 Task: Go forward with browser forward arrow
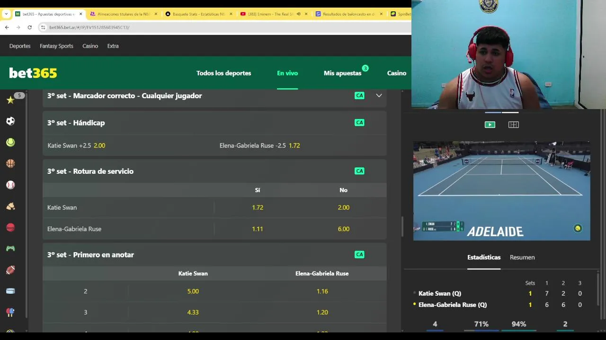pos(18,27)
